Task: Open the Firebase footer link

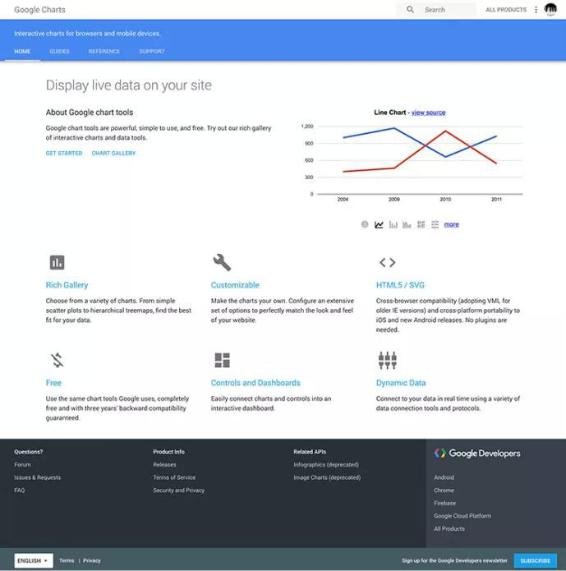Action: tap(445, 503)
